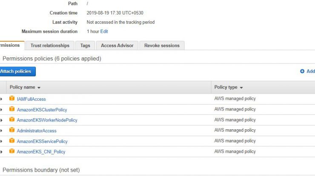Image resolution: width=315 pixels, height=176 pixels.
Task: Expand the AmazonEKSClusterPolicy row arrow
Action: coord(1,110)
